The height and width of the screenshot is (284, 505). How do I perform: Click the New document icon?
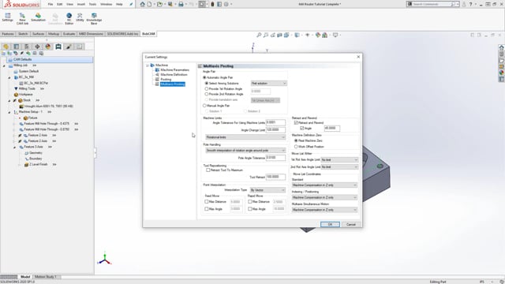[x=149, y=4]
